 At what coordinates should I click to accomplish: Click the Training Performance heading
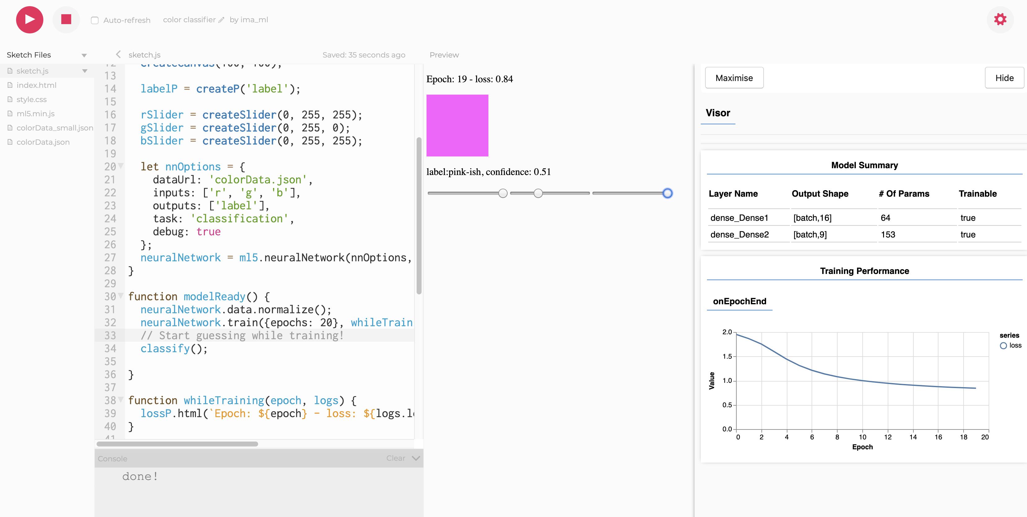coord(864,271)
